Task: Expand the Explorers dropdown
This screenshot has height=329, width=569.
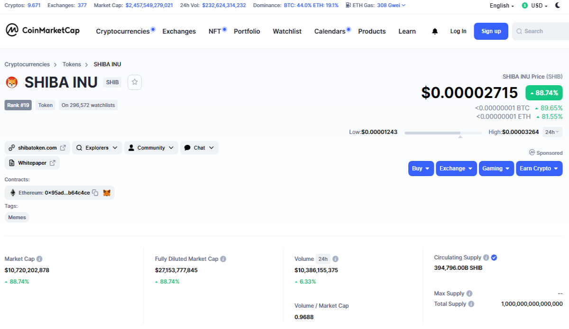Action: pyautogui.click(x=97, y=148)
